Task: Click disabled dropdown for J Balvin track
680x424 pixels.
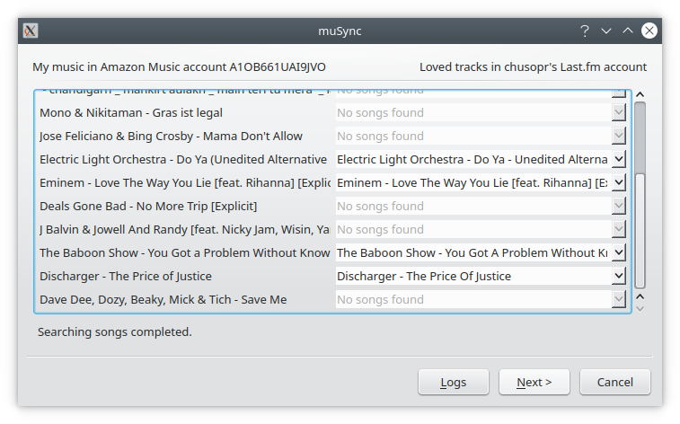Action: pyautogui.click(x=481, y=230)
